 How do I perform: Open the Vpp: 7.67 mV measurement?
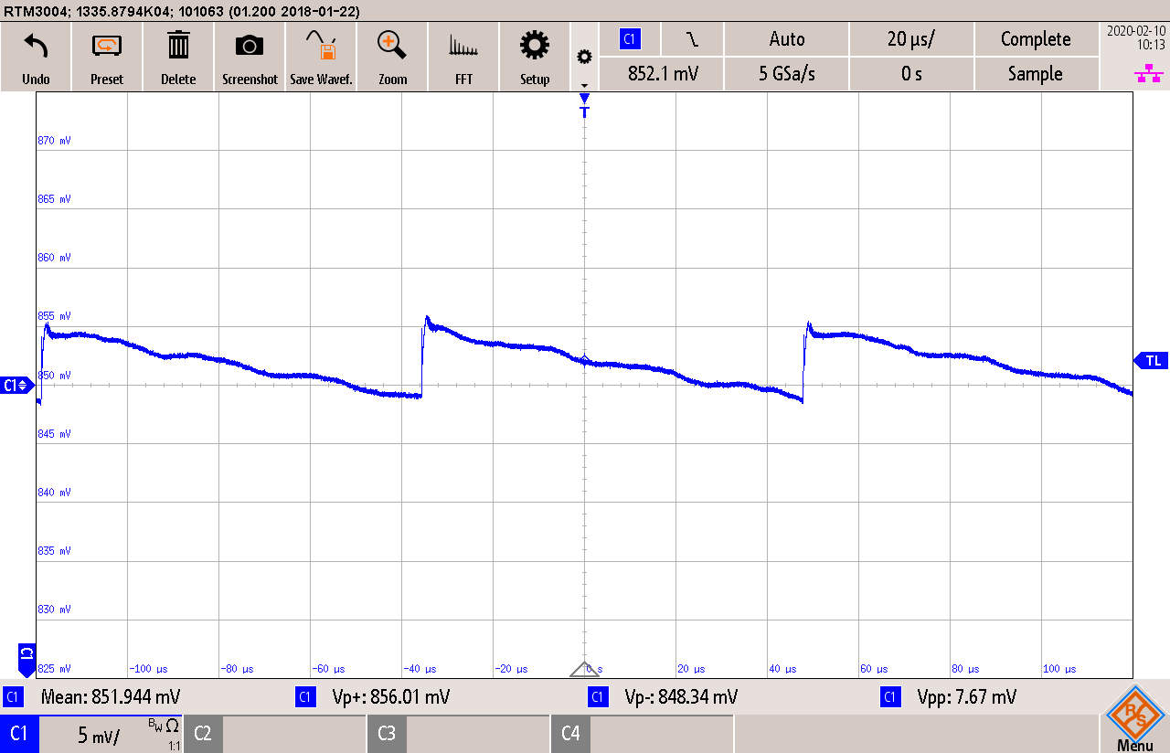[966, 697]
